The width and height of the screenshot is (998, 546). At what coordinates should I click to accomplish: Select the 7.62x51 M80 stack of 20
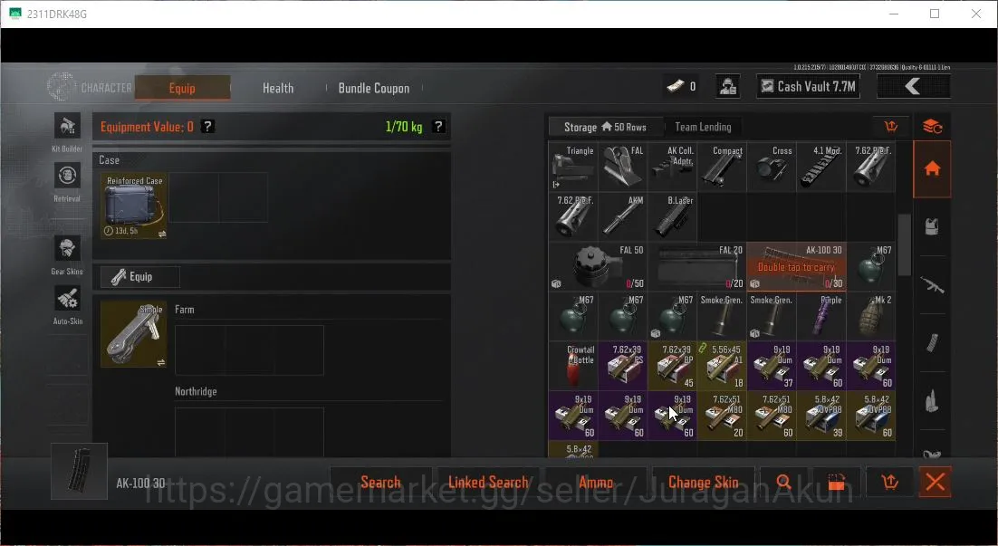722,415
